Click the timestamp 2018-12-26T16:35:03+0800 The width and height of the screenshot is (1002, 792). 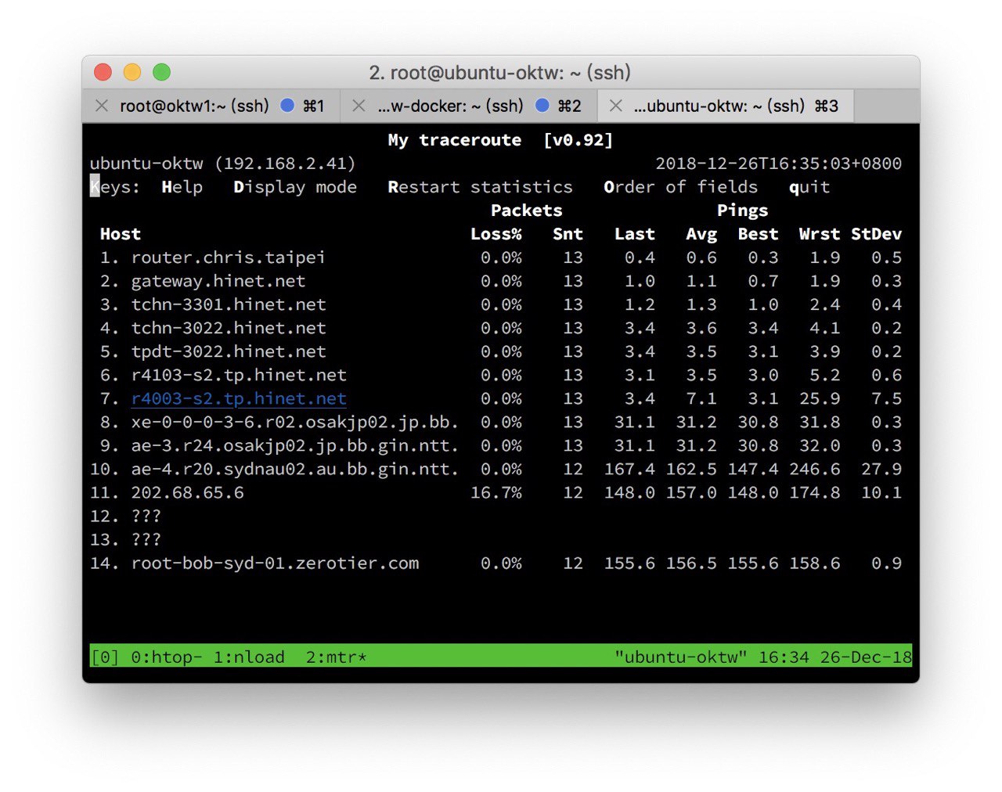(779, 164)
